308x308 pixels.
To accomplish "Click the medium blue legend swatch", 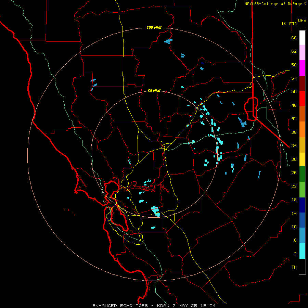I will (302, 220).
